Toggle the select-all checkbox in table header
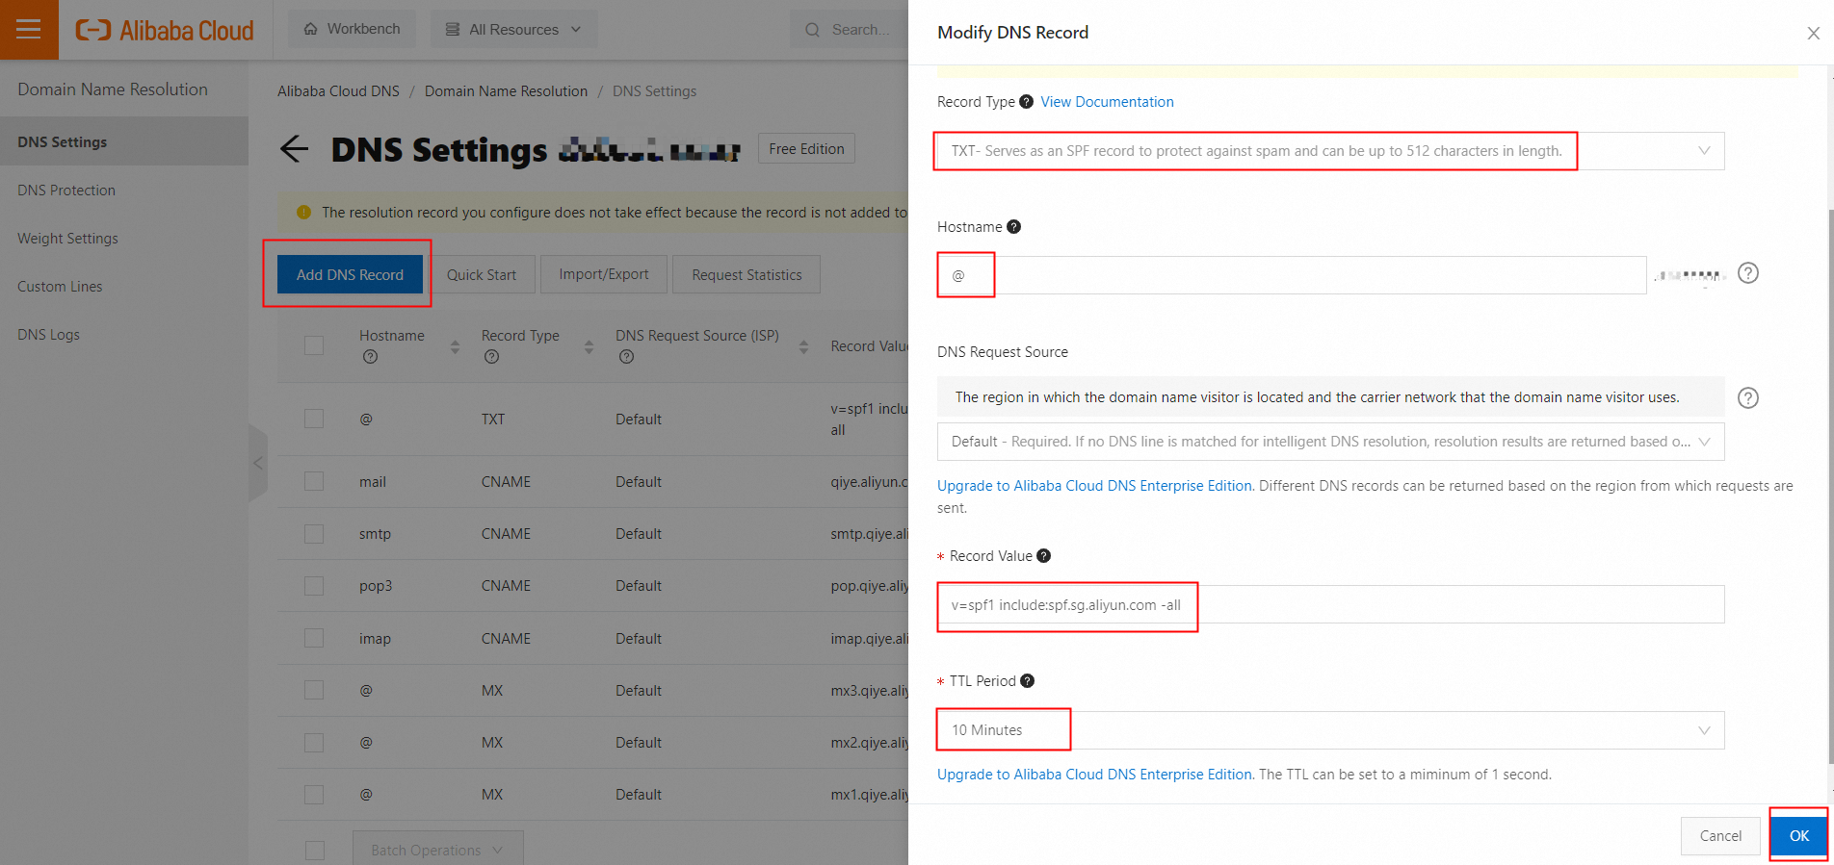Viewport: 1834px width, 865px height. point(314,345)
